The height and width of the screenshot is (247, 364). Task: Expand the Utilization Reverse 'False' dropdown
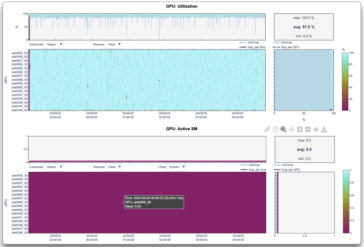114,44
